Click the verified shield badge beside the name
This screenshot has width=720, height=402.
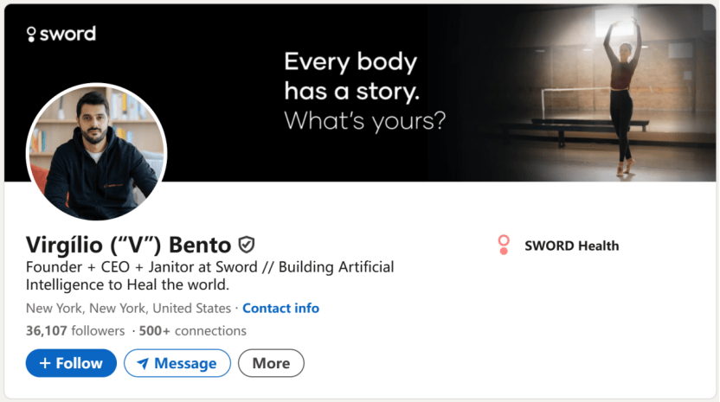click(247, 245)
